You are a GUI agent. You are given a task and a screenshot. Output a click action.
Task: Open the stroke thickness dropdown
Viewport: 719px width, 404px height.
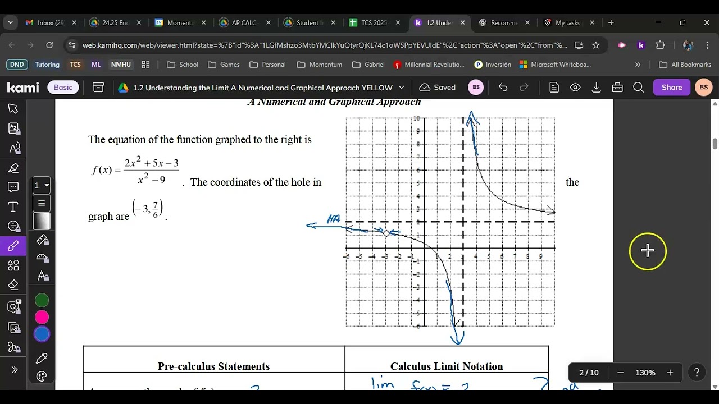[x=42, y=185]
